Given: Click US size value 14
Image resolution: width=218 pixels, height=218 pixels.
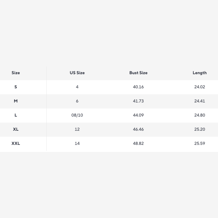Looking at the screenshot, I should click(x=77, y=143).
